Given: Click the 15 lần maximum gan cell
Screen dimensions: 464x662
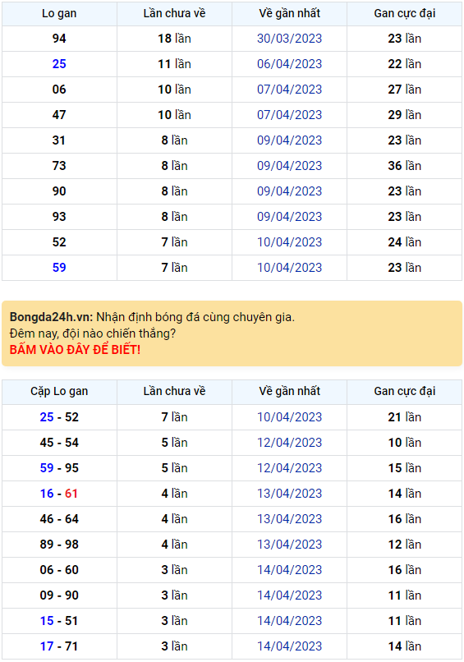Looking at the screenshot, I should pos(405,468).
